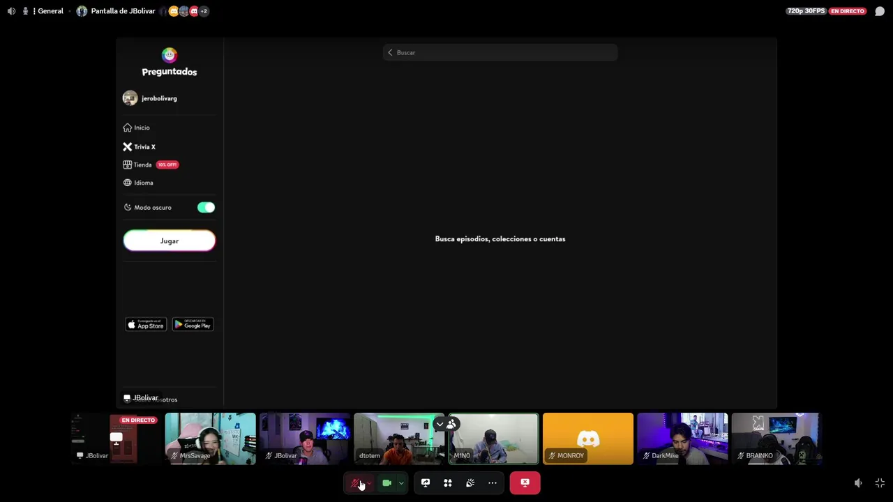The height and width of the screenshot is (502, 893).
Task: Click Pantalla de JBolivar stream title
Action: [123, 11]
